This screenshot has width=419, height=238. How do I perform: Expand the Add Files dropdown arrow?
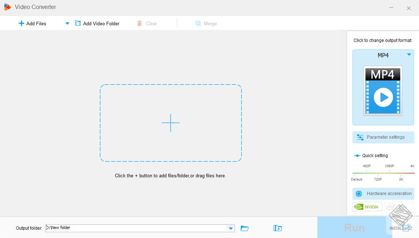pos(67,23)
